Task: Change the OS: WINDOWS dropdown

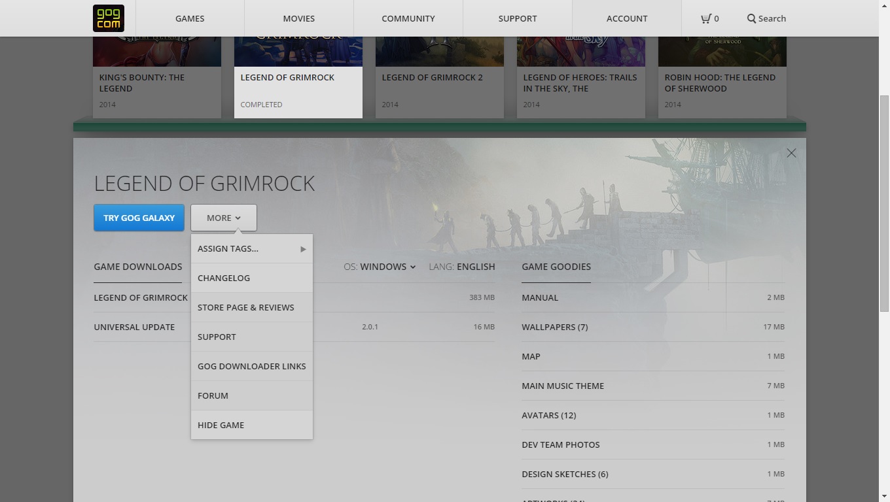Action: pyautogui.click(x=380, y=267)
